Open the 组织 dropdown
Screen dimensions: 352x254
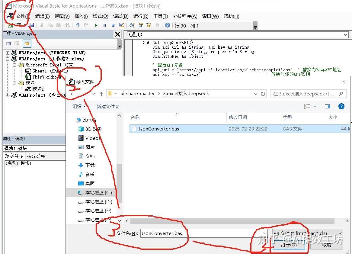(x=79, y=106)
